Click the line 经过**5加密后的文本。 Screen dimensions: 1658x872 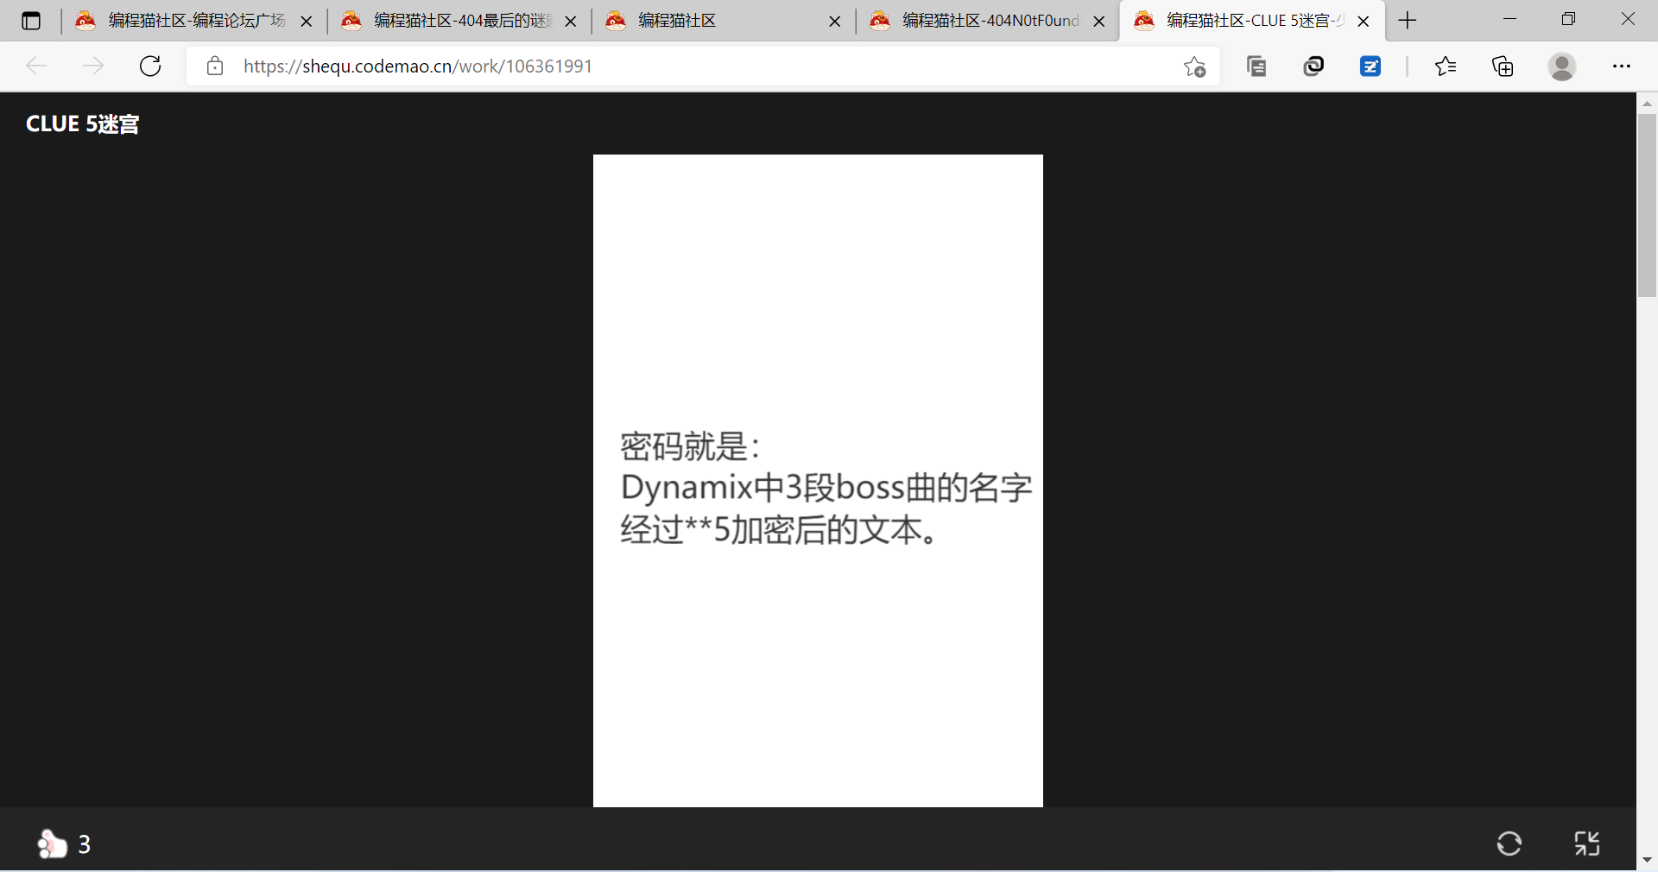[x=779, y=529]
